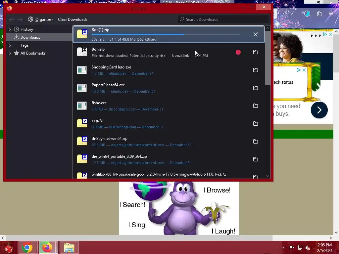339x254 pixels.
Task: Go back in Library navigation
Action: coord(12,20)
